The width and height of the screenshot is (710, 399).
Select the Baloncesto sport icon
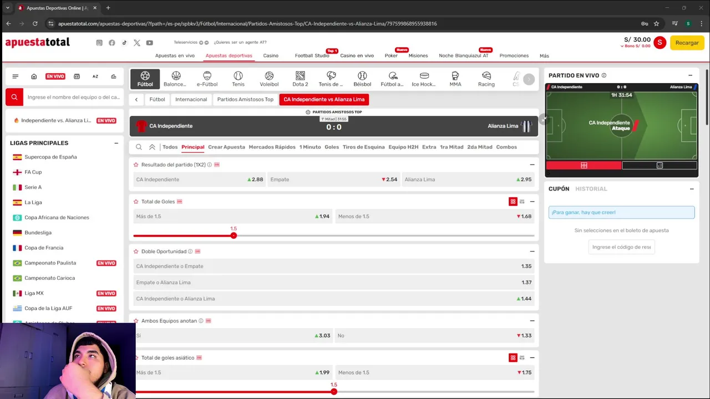click(x=175, y=79)
